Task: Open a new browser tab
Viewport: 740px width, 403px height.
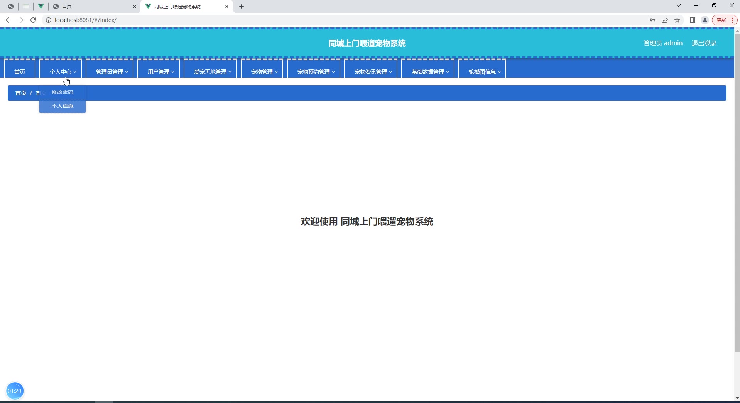Action: point(242,7)
